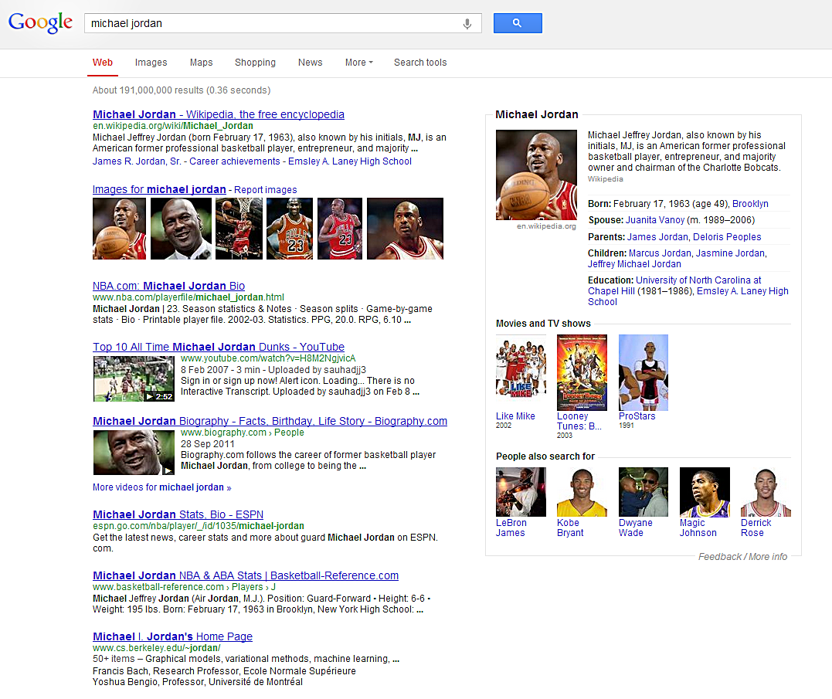This screenshot has height=699, width=832.
Task: Open Michael Jordan Stats ESPN result
Action: [x=178, y=514]
